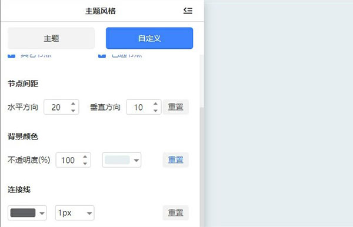Increase the 水平方向 spacing value
Viewport: 353px width, 227px height.
(73, 104)
